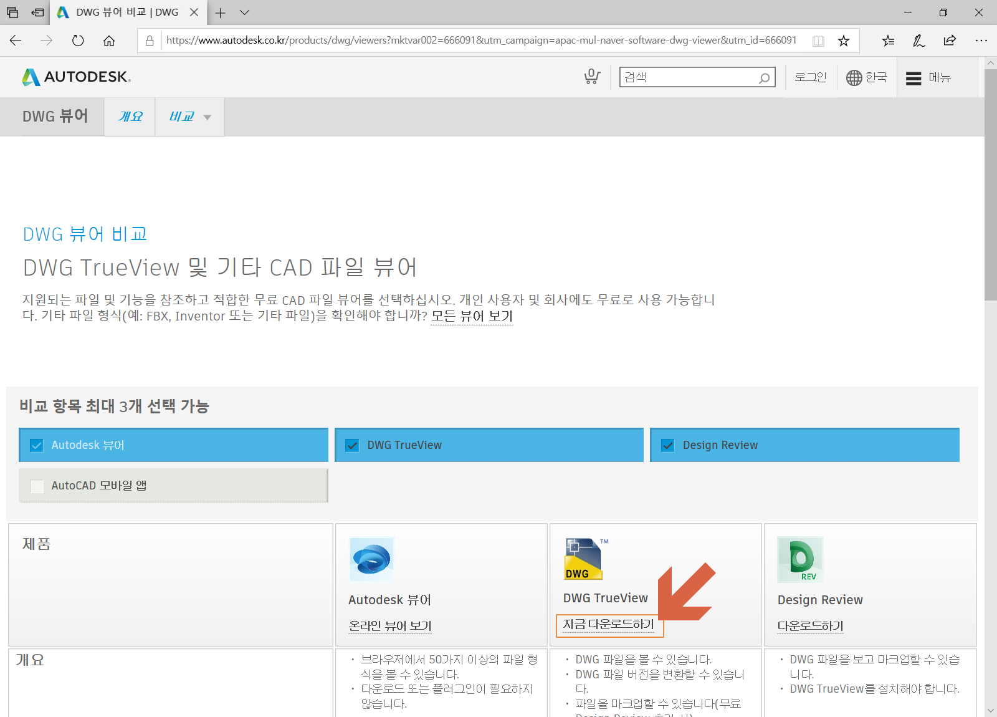Click 개요 row label in table
Screen dimensions: 997x717
(x=30, y=660)
